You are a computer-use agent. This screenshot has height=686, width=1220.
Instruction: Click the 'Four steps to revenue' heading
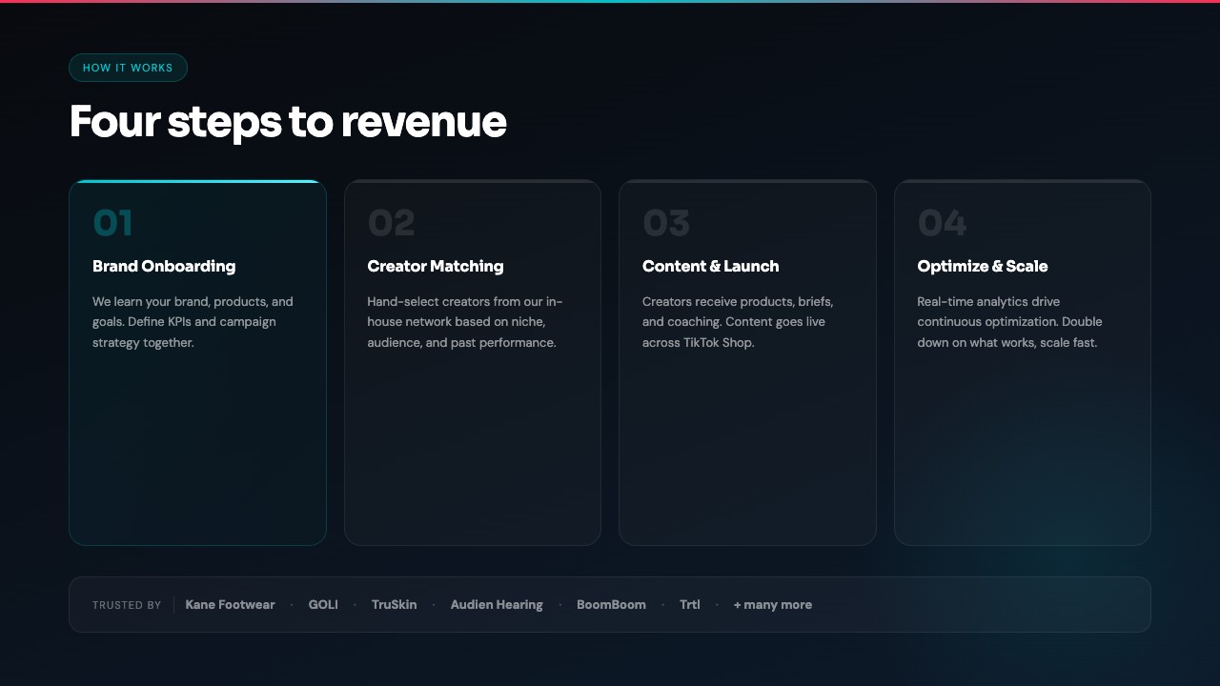[287, 122]
